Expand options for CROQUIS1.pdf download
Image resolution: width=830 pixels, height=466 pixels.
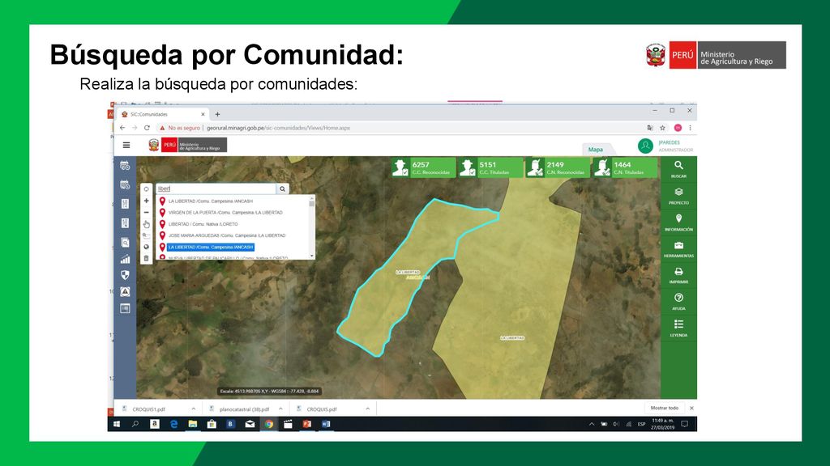pos(194,409)
